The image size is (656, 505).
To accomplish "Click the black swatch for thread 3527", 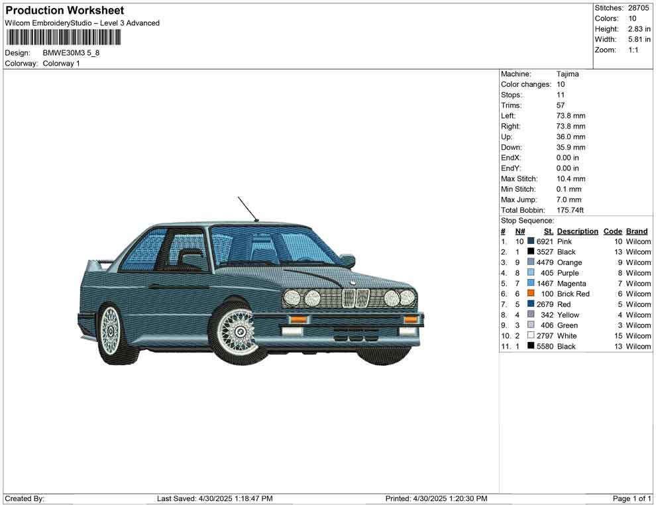I will pos(531,252).
